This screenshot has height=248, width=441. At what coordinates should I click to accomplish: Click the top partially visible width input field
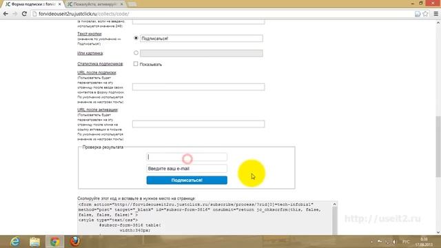(198, 22)
